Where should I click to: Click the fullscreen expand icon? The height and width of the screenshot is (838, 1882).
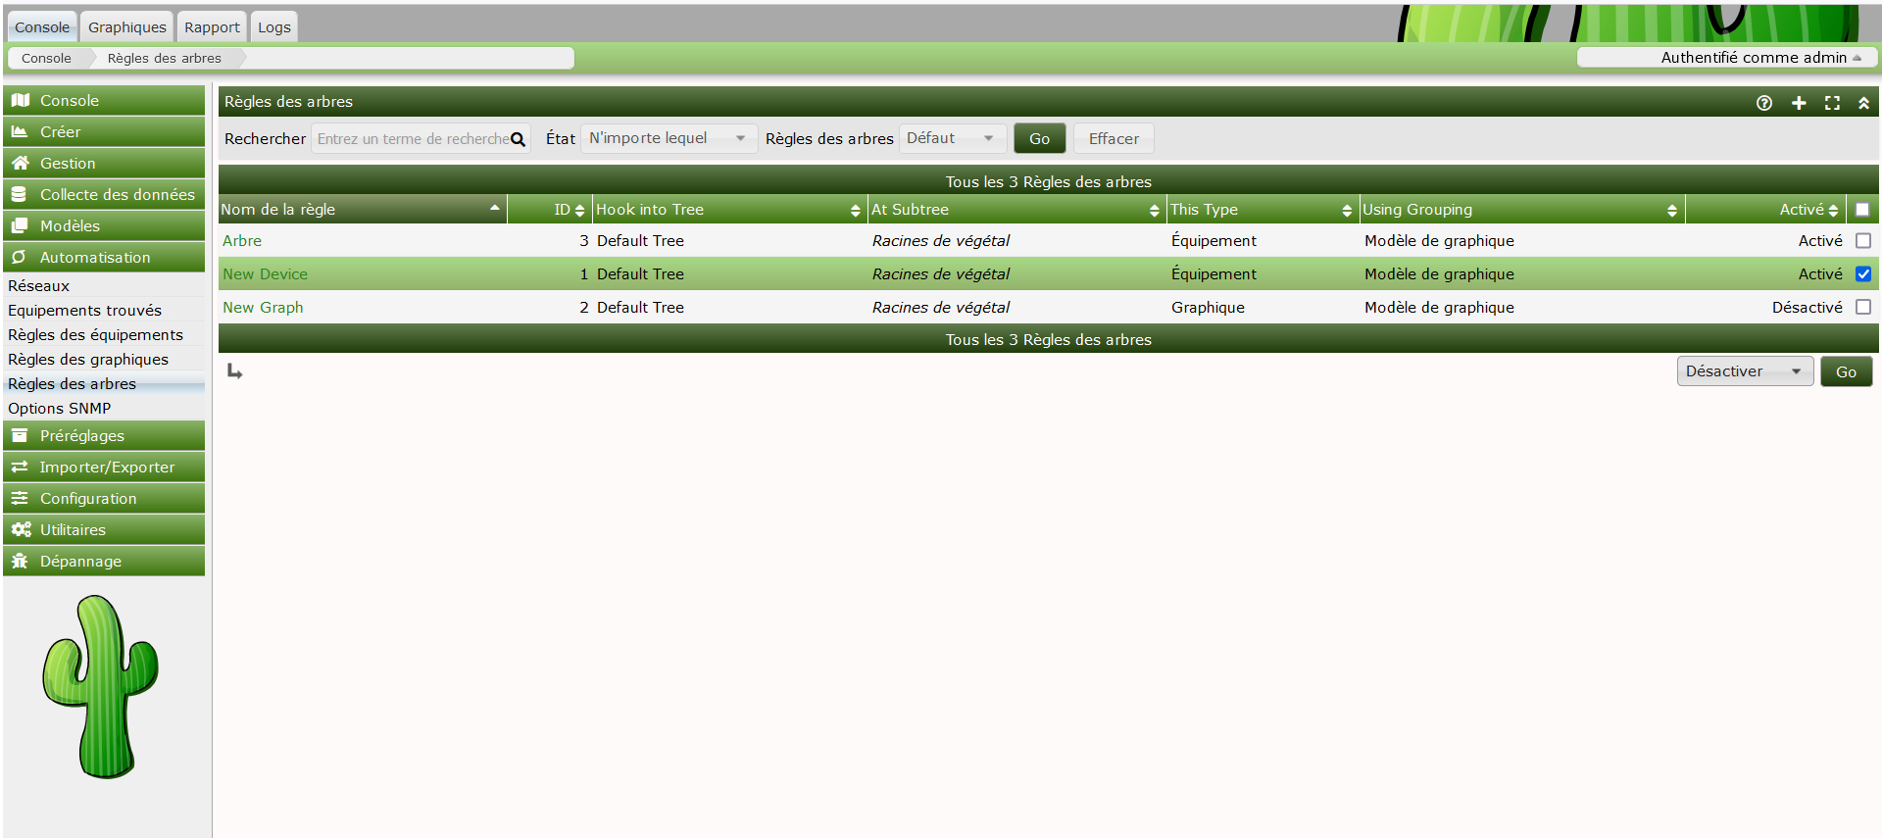[1831, 103]
